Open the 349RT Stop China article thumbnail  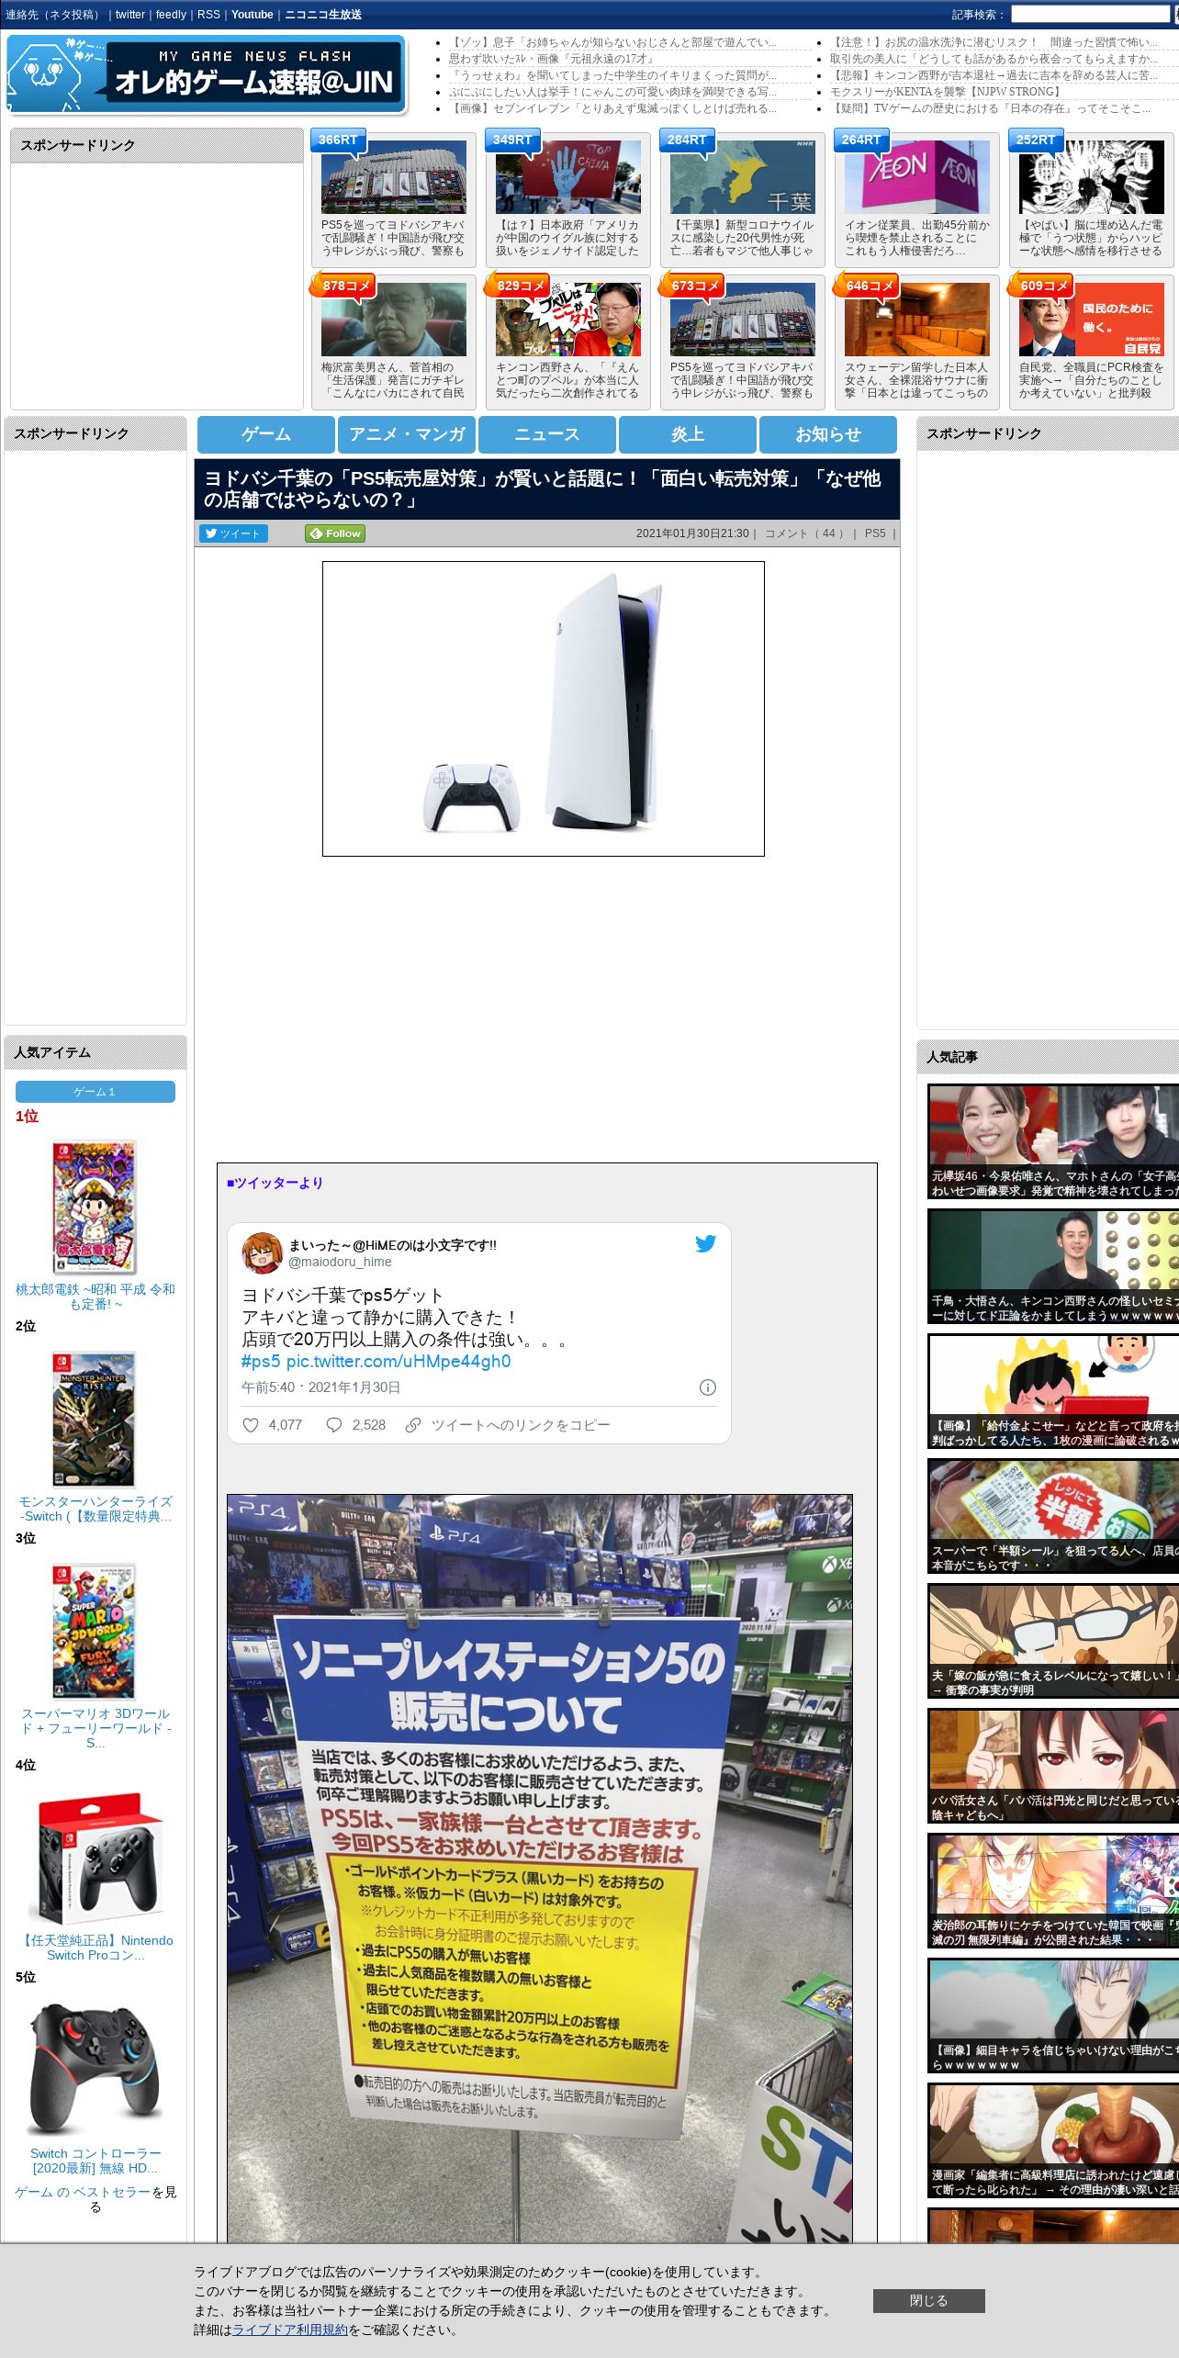568,177
